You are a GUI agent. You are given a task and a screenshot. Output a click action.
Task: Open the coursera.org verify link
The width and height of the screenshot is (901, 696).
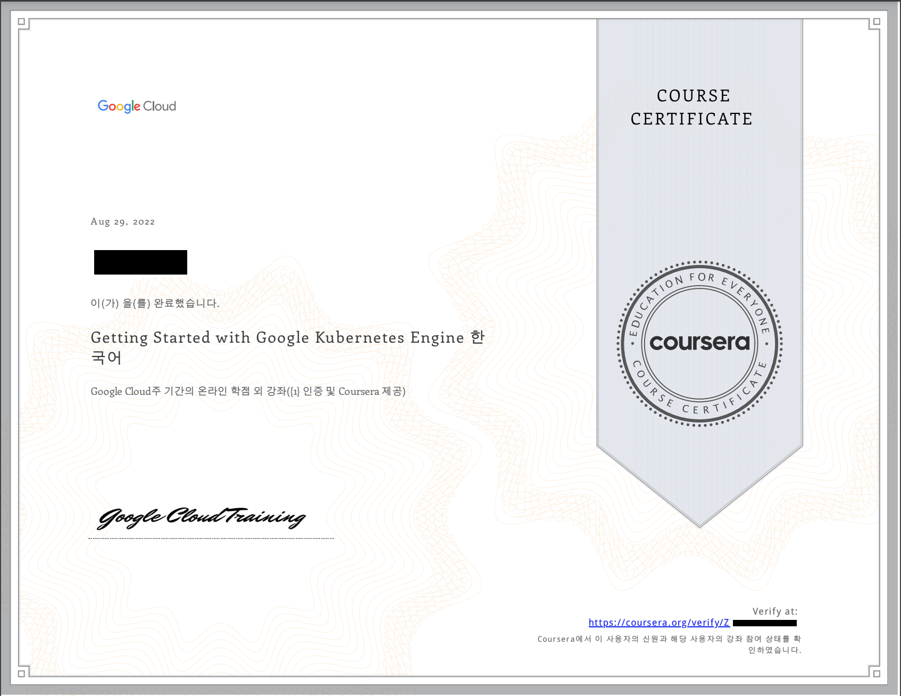[x=659, y=623]
